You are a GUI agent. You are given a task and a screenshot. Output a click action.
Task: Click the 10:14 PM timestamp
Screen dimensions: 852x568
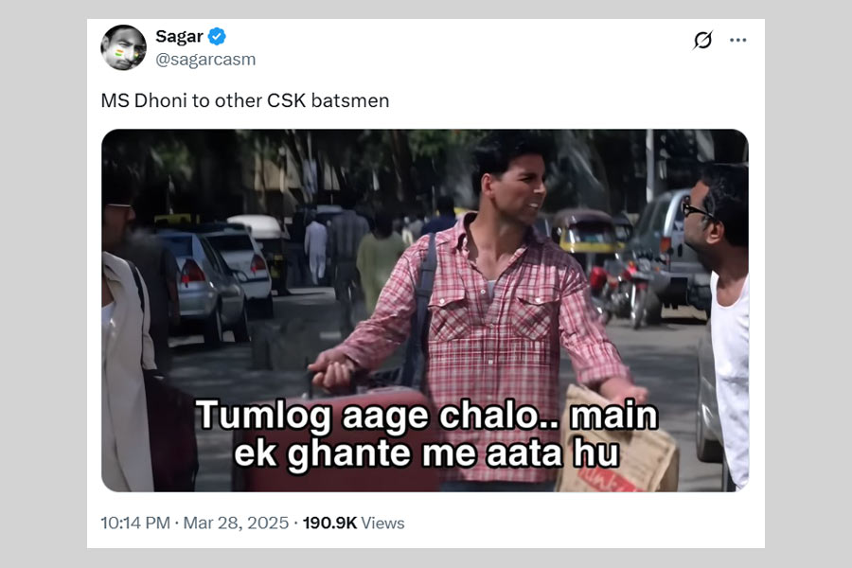135,523
